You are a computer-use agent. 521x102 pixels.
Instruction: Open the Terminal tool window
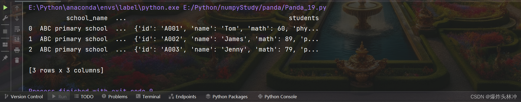148,97
